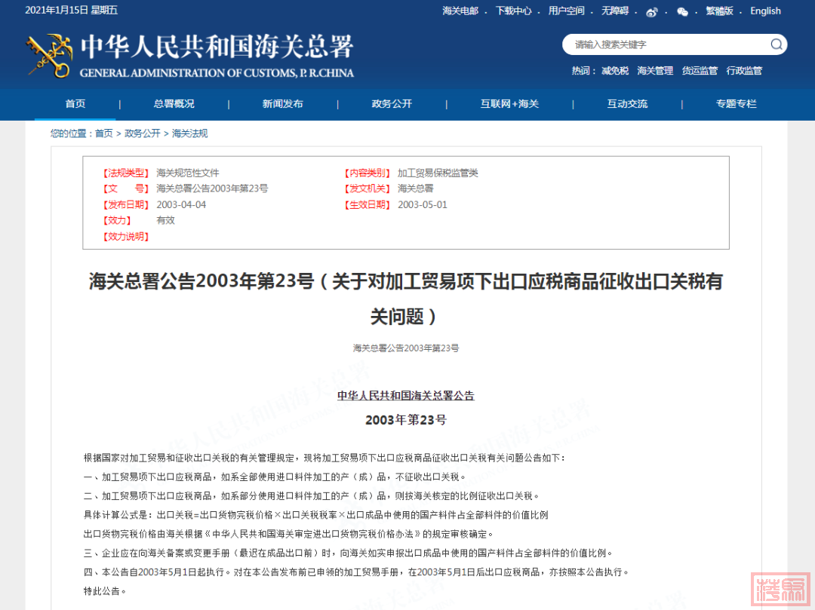Click label 【发文机关】

click(367, 189)
